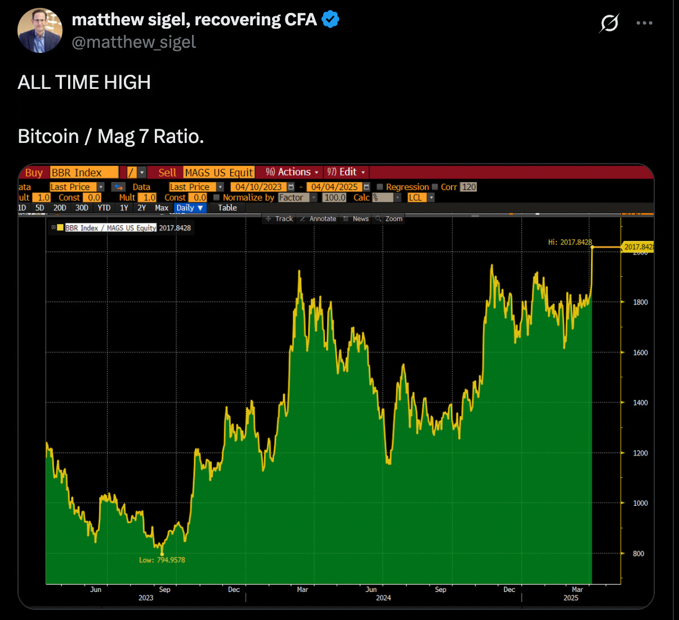Viewport: 679px width, 620px height.
Task: Enable the Corr checkbox
Action: 435,187
